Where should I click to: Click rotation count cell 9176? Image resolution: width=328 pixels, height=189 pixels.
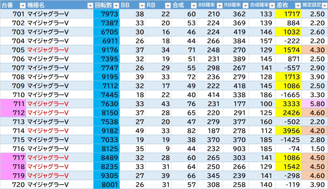(x=106, y=50)
